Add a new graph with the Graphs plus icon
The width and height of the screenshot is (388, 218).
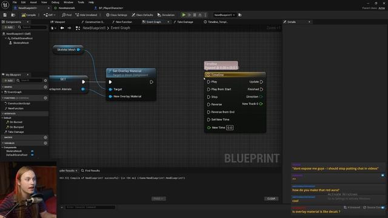coord(45,87)
